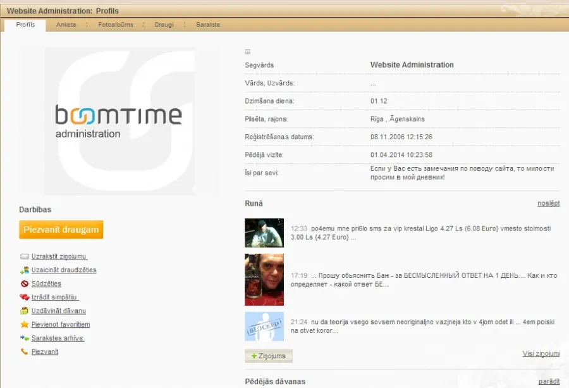Click the small card icon above Segvārds
Viewport: 569px width, 388px height.
coord(247,52)
